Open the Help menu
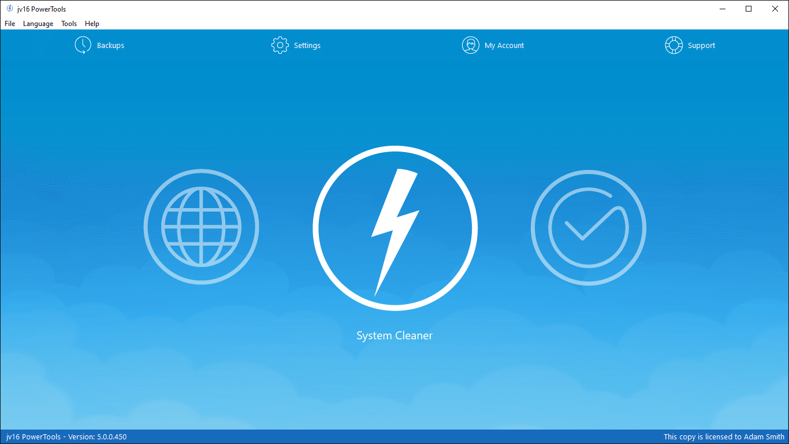Viewport: 789px width, 444px height. 92,24
